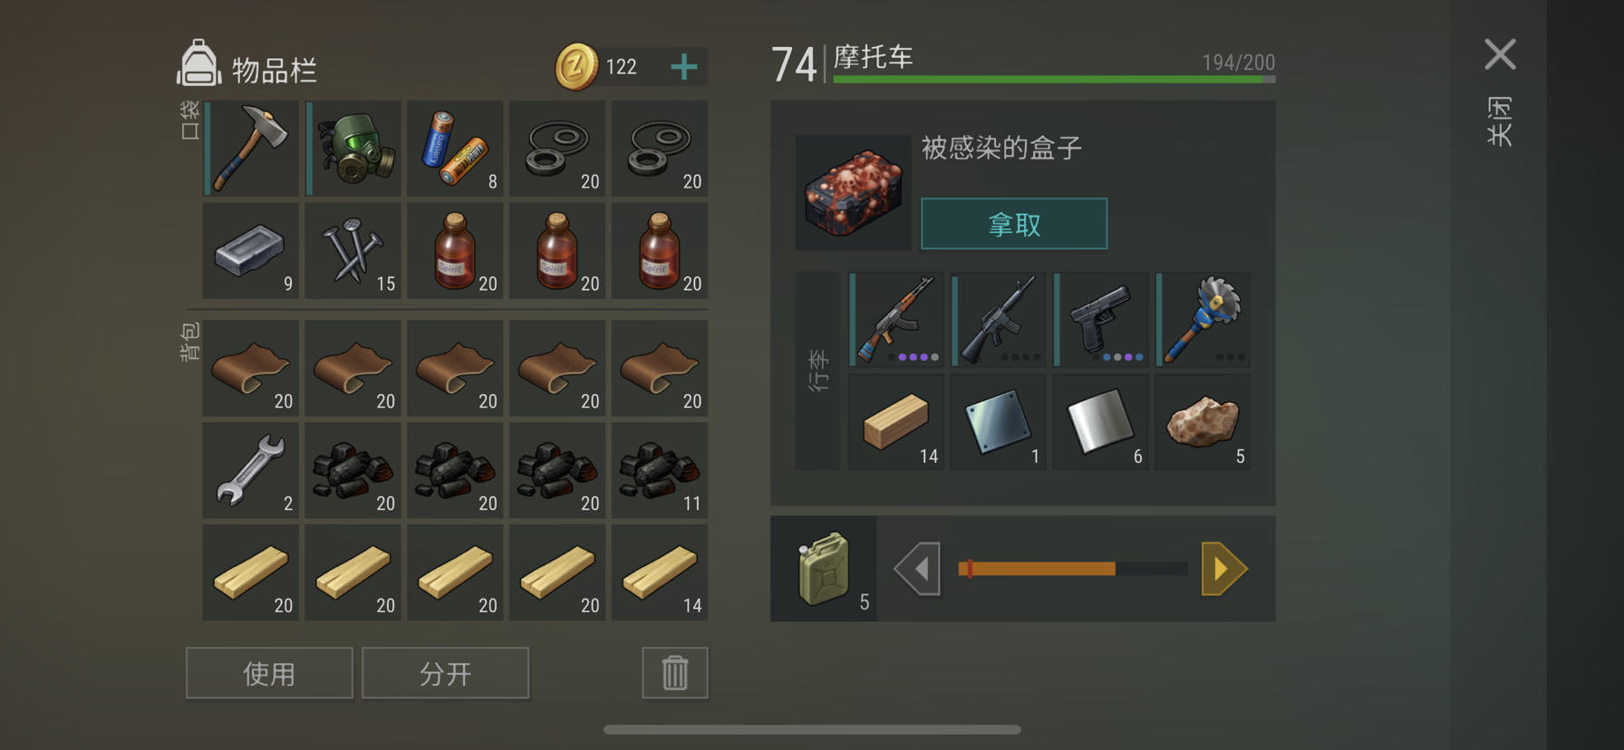Select the AK-47 rifle in luggage

coord(896,320)
